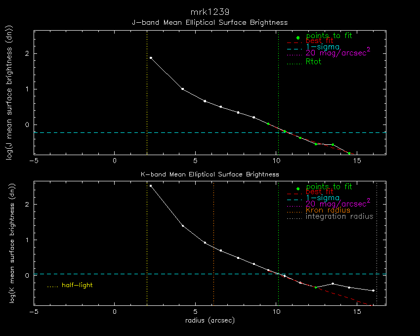Click the green dot marker in J-band legend

(298, 38)
